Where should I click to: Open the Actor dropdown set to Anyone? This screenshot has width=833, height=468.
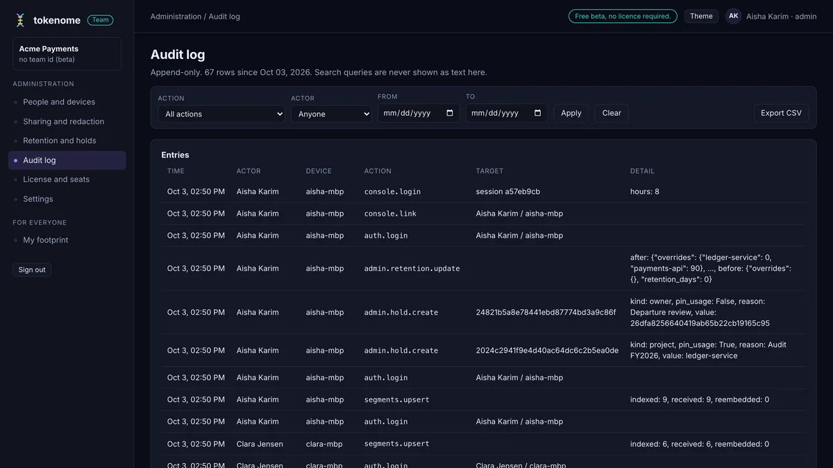(331, 114)
